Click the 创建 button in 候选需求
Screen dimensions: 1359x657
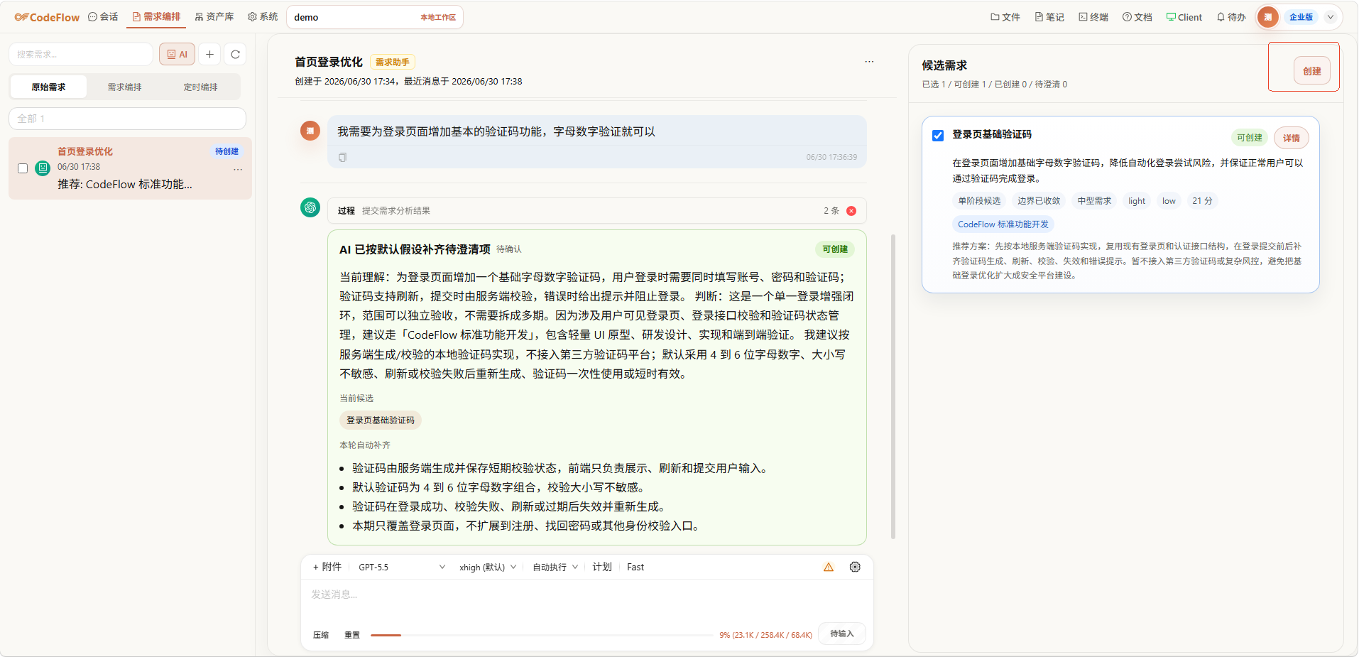[1312, 71]
